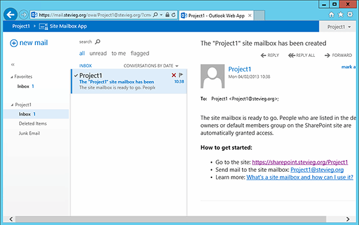Delete the Project1 message with red X
Screen dimensions: 359x225
pos(174,75)
